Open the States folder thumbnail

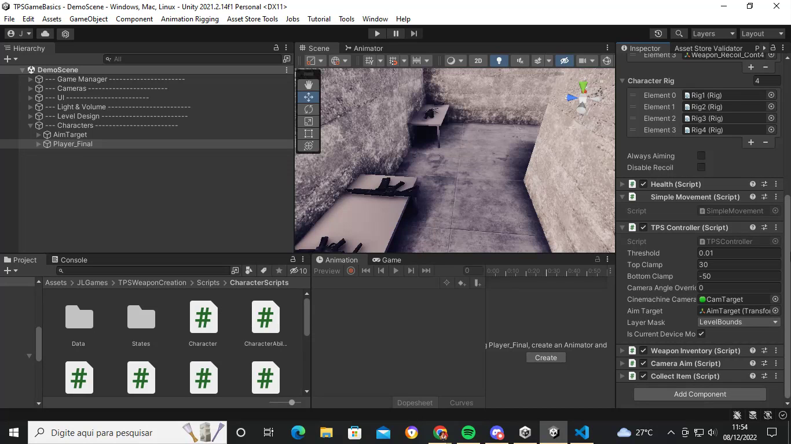[x=141, y=317]
